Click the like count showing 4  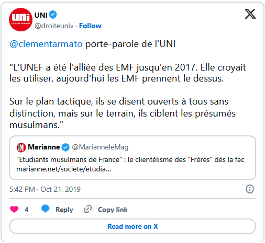[x=27, y=210]
